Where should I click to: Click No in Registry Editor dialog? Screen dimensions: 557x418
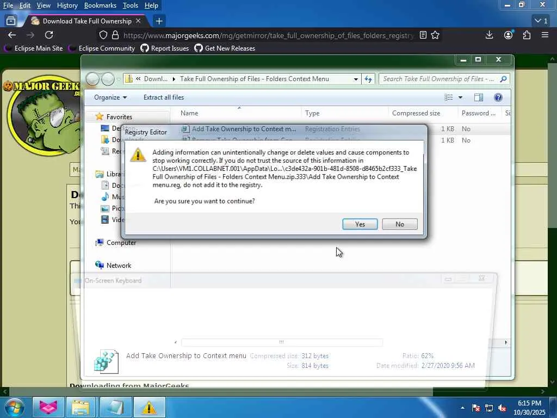tap(400, 224)
